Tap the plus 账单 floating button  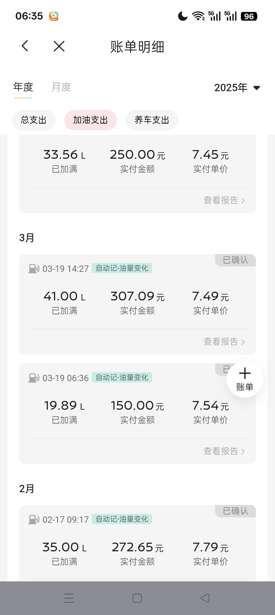pos(245,379)
